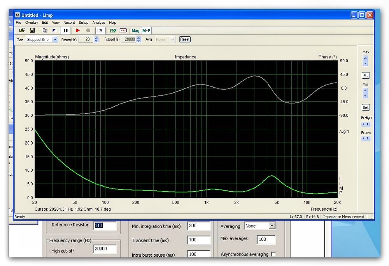Viewport: 389px width, 266px height.
Task: Click the Max scale spinner control
Action: tap(365, 61)
